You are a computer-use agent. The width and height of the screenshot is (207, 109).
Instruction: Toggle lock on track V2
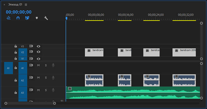16,52
